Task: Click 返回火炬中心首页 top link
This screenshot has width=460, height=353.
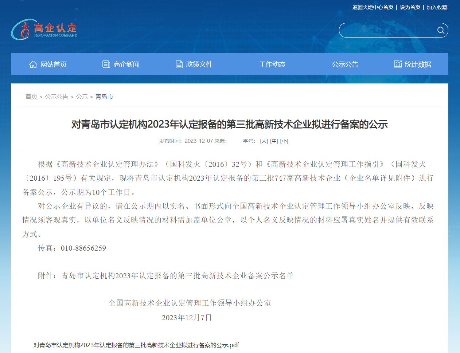Action: (x=373, y=7)
